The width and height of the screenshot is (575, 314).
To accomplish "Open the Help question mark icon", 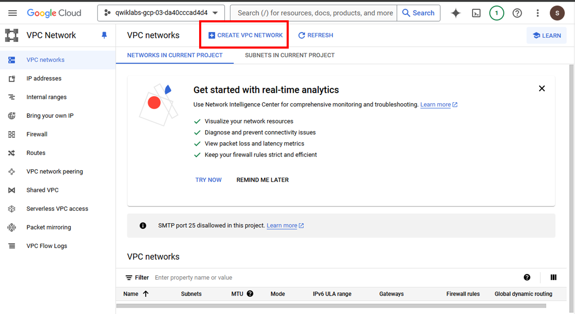I will [x=517, y=13].
